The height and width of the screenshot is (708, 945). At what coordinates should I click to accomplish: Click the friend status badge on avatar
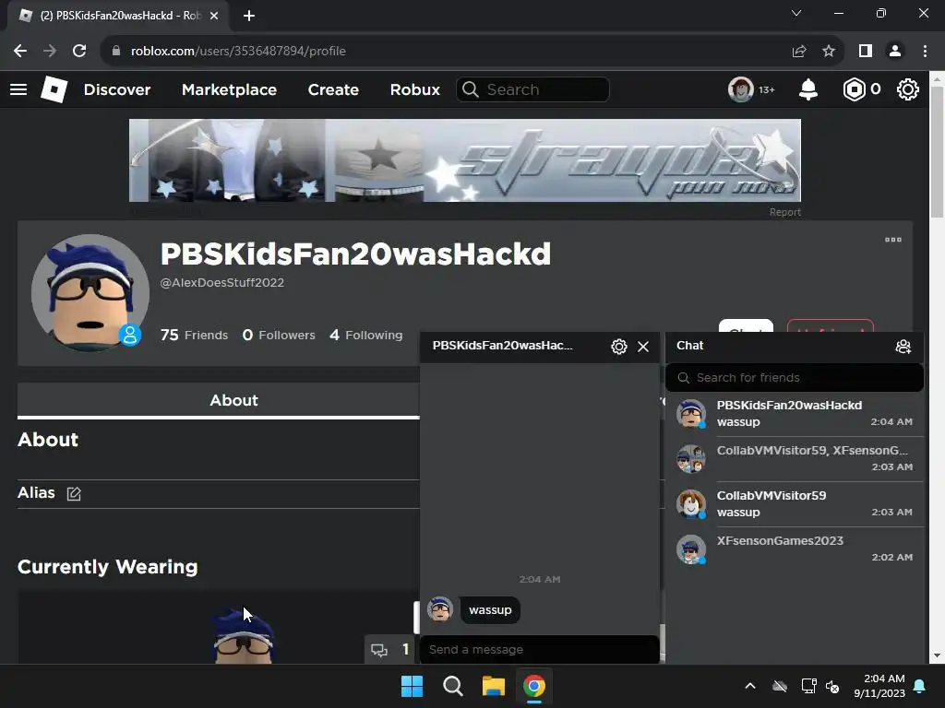pos(129,335)
